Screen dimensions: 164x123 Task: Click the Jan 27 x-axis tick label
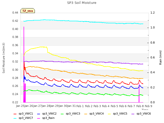coord(38,106)
